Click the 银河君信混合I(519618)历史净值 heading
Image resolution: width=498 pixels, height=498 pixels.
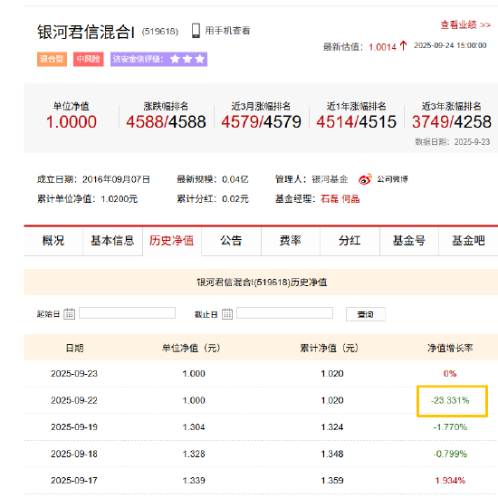tap(262, 282)
